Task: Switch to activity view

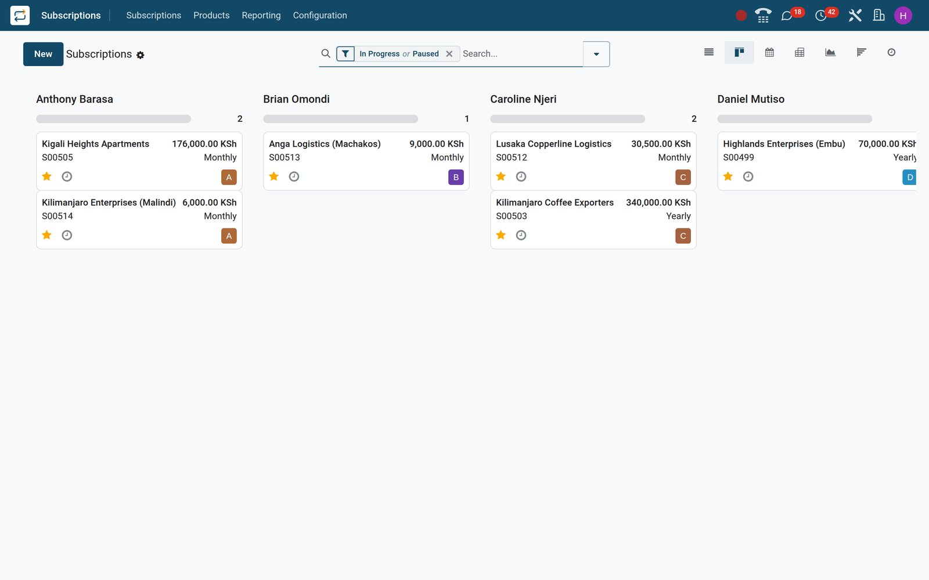Action: [891, 52]
